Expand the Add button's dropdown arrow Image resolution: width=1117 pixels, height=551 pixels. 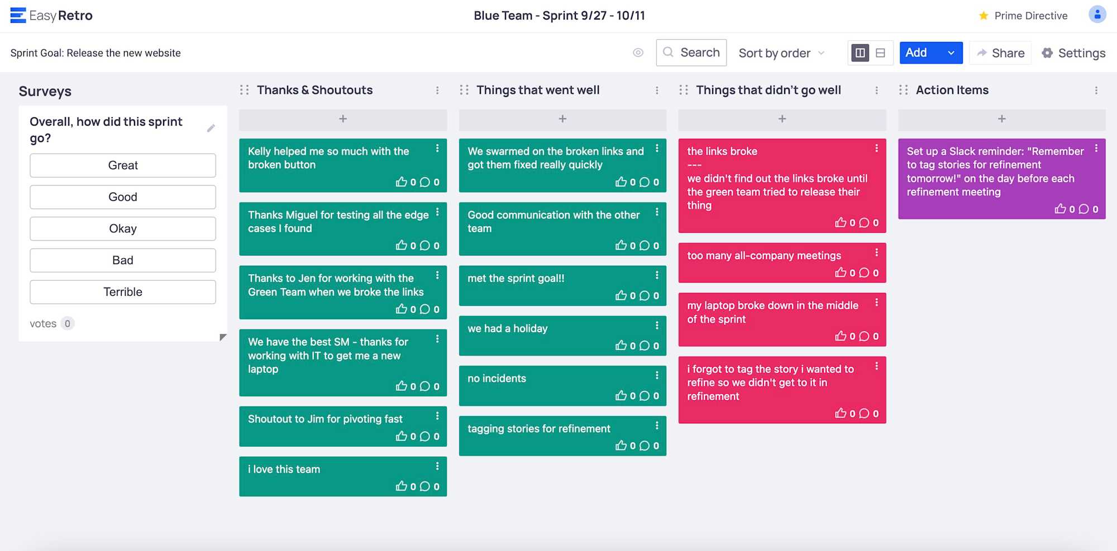click(x=951, y=53)
